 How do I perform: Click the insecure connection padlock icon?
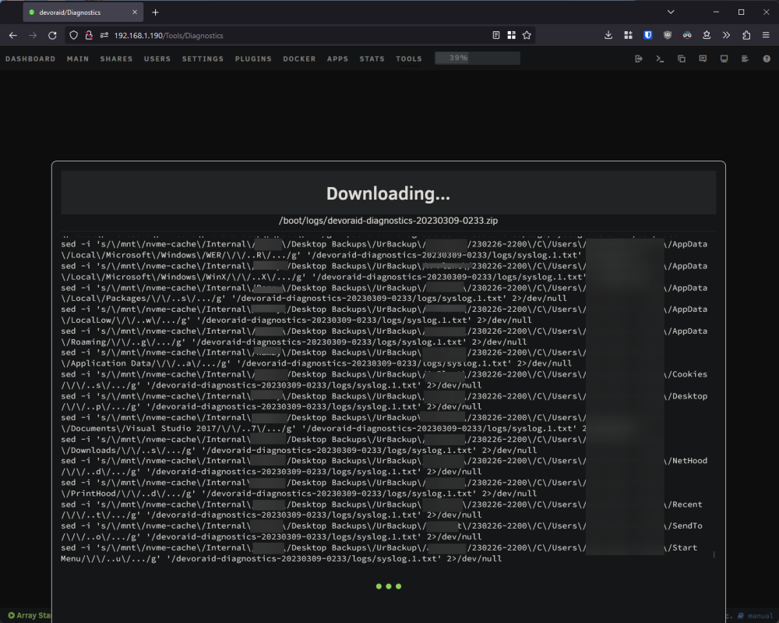89,35
